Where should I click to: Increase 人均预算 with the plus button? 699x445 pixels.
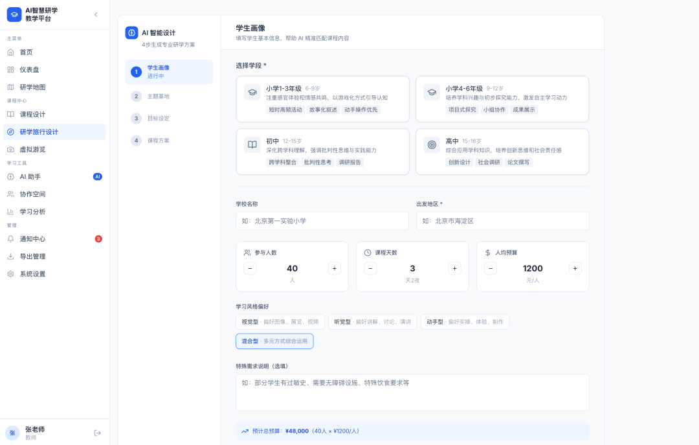[575, 268]
